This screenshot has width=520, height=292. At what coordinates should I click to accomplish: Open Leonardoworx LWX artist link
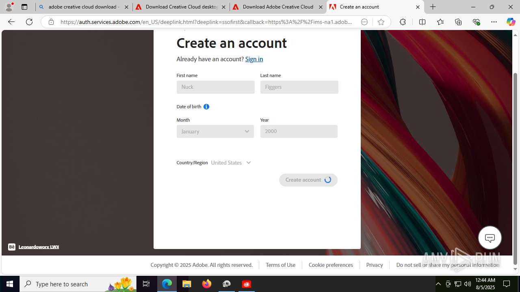point(39,247)
